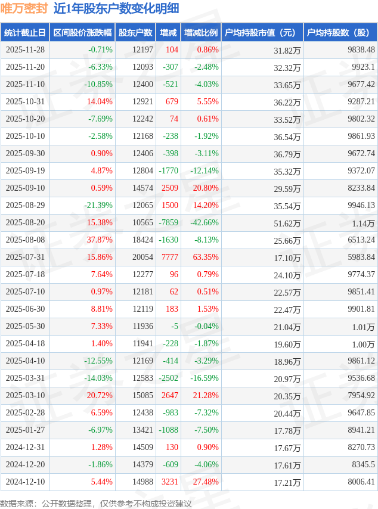Image resolution: width=378 pixels, height=509 pixels.
Task: Click the 户均持股数（股） column header
Action: click(x=340, y=33)
